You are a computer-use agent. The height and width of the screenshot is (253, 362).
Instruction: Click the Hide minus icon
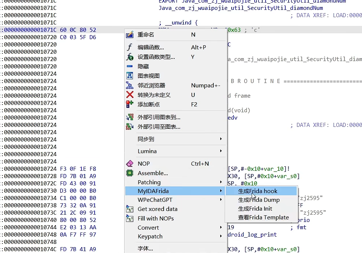coord(130,66)
